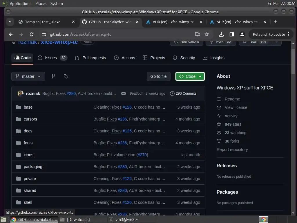
Task: Open site information icon in address bar
Action: [x=44, y=34]
